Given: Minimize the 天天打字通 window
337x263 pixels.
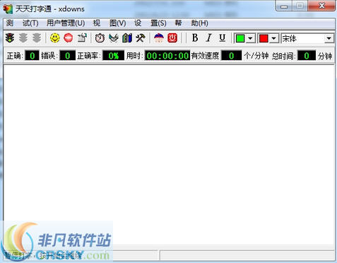Looking at the screenshot, I should 284,6.
